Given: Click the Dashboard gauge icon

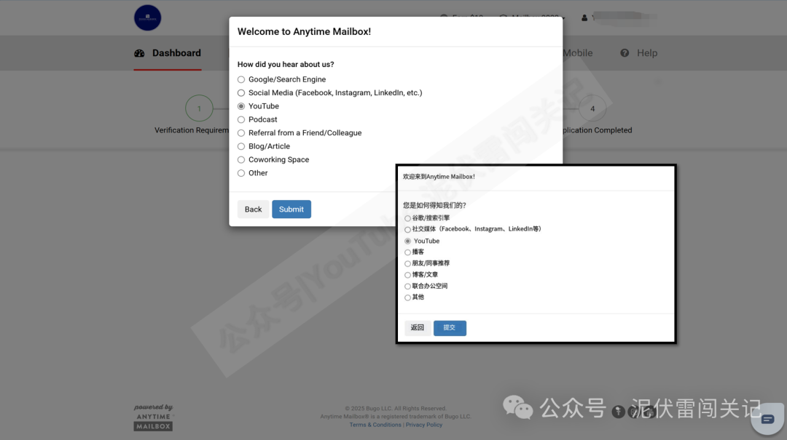Looking at the screenshot, I should pyautogui.click(x=139, y=53).
